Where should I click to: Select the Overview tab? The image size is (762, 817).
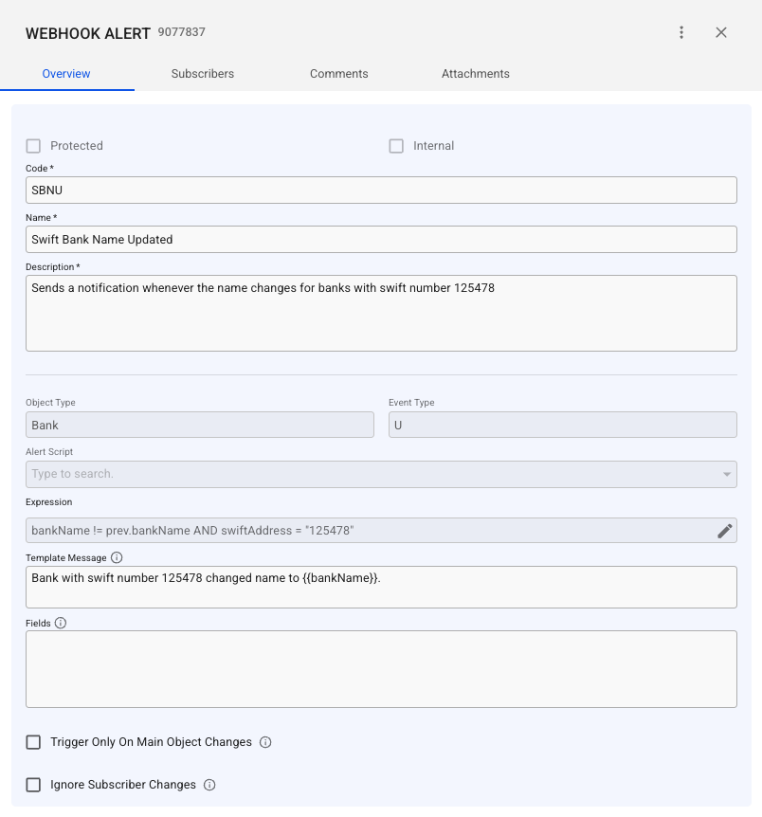(x=66, y=74)
